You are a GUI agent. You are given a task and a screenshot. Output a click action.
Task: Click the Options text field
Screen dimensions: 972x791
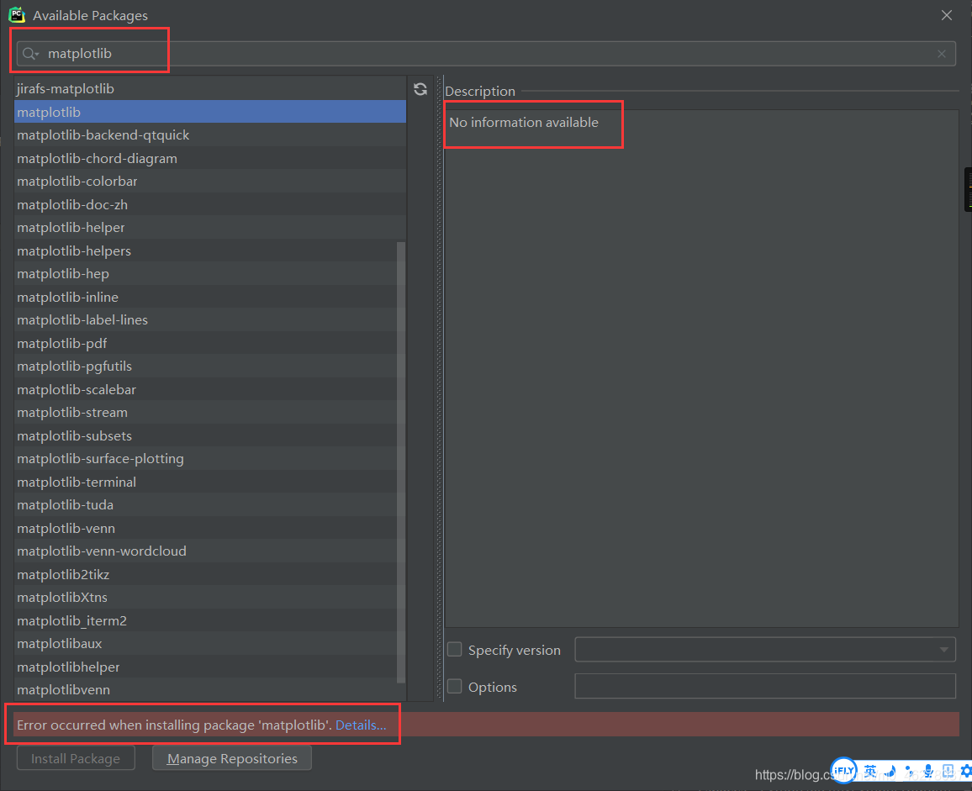(765, 686)
